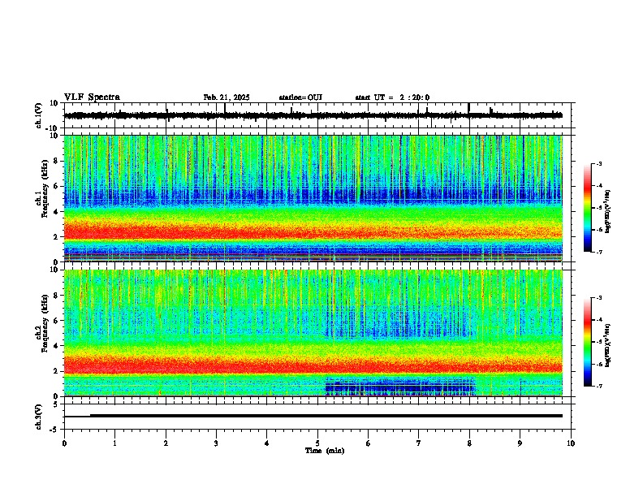Select the ch.1 colorbar "log(PSD)" unit label

click(x=607, y=212)
